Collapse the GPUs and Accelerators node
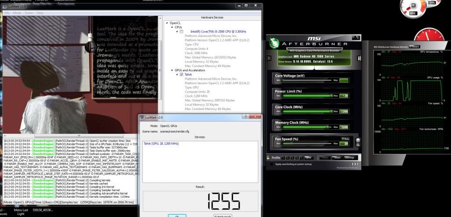 (172, 70)
